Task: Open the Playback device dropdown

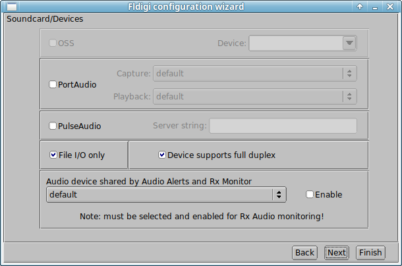Action: point(255,97)
